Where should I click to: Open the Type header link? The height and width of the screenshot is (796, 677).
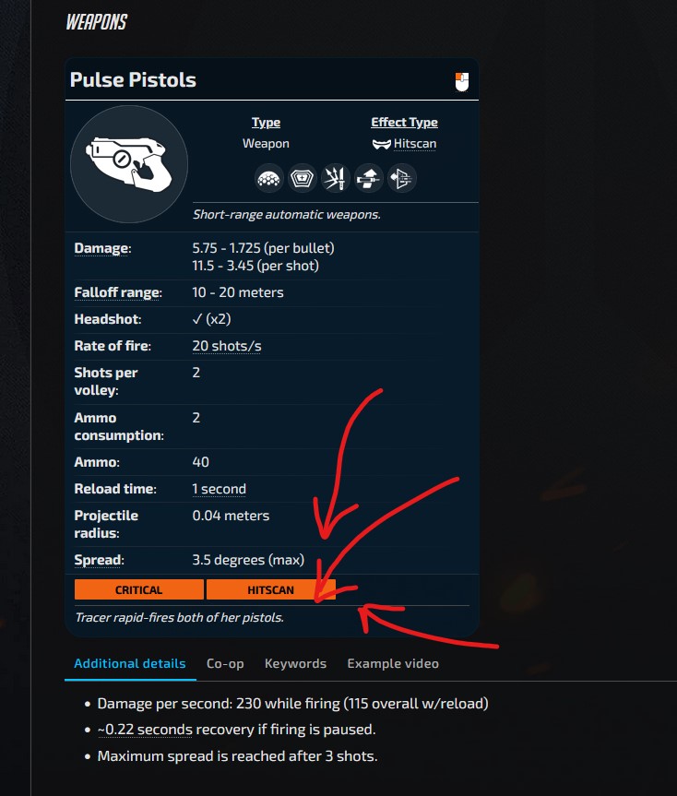(266, 123)
